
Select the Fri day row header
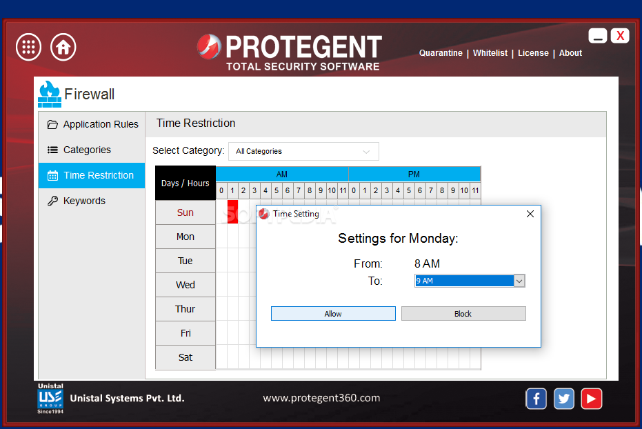(x=185, y=333)
